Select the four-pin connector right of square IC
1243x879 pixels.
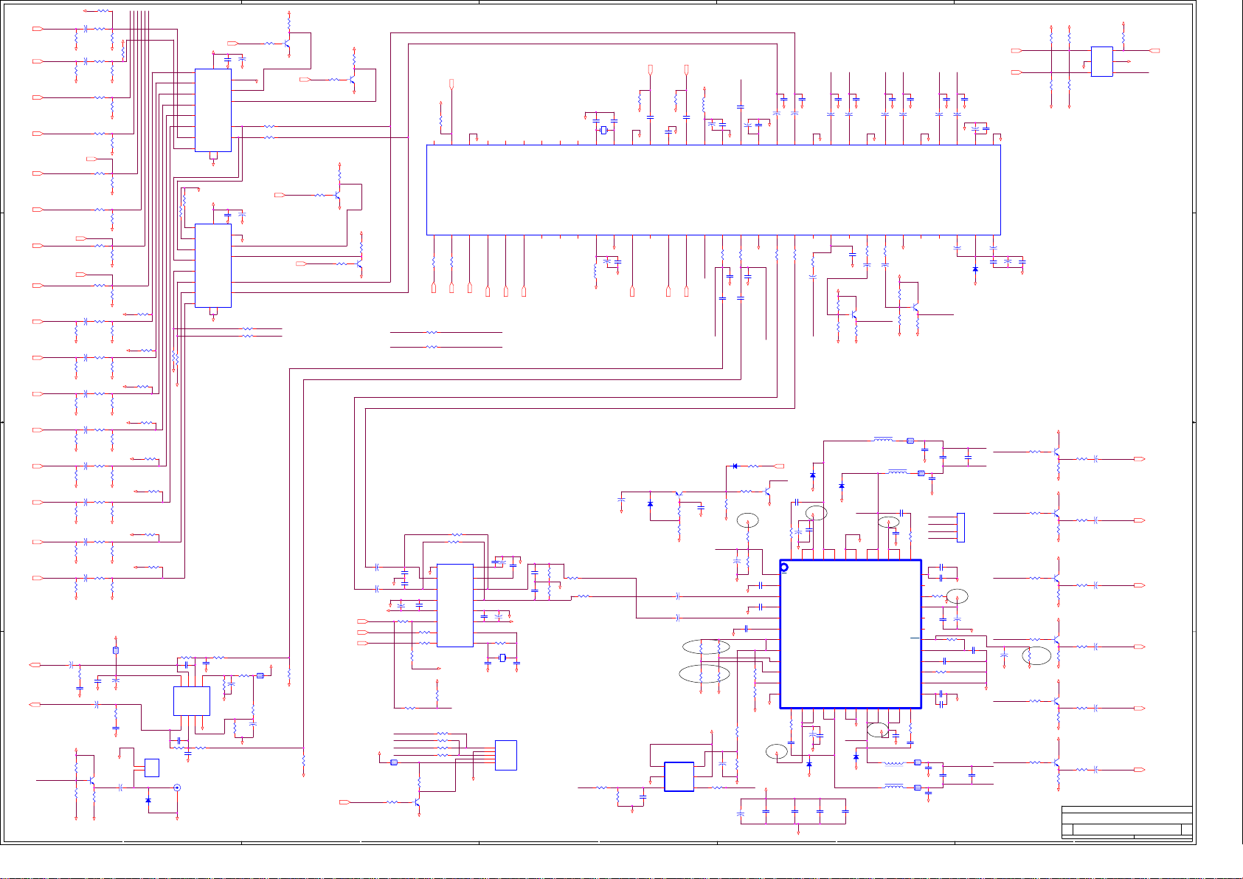[960, 528]
